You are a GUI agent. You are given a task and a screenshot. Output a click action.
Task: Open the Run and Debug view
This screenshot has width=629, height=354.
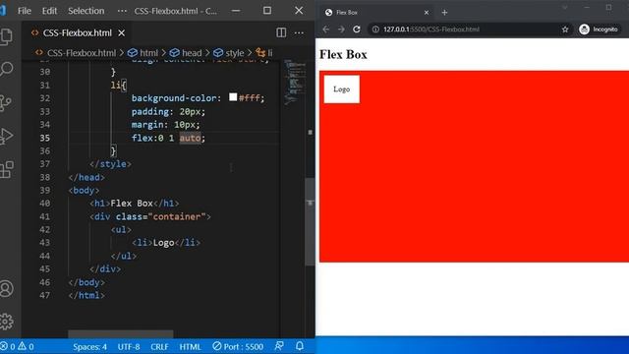[6, 136]
